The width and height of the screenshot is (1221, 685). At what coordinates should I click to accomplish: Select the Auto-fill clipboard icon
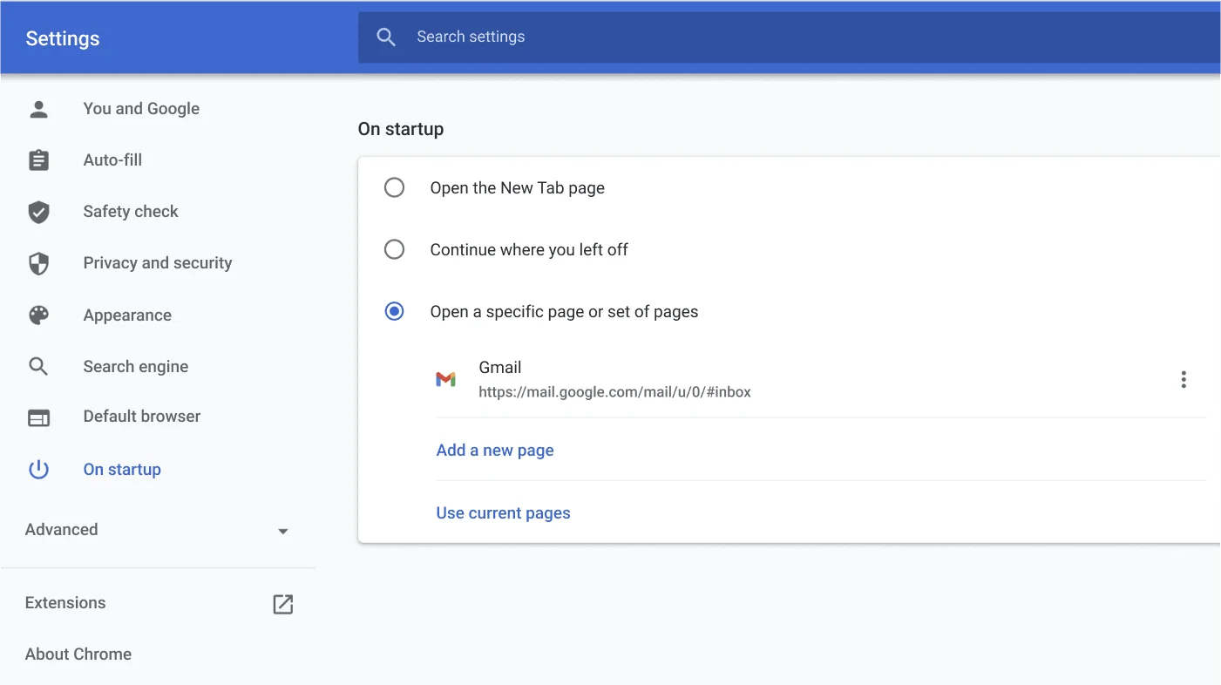(38, 159)
